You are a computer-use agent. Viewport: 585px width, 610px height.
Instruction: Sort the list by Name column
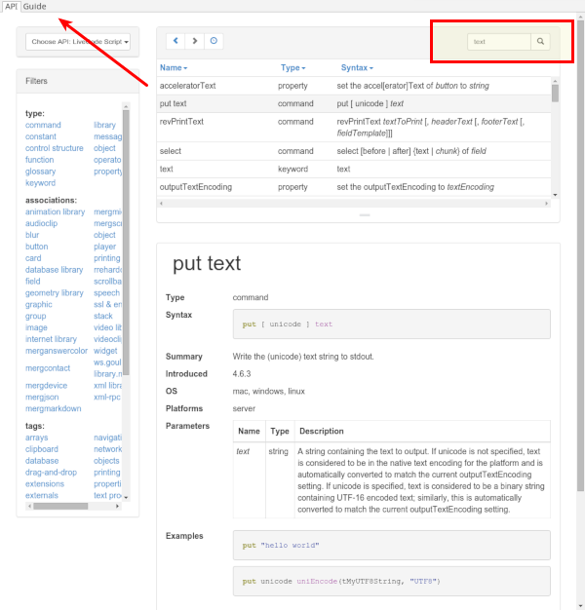174,68
